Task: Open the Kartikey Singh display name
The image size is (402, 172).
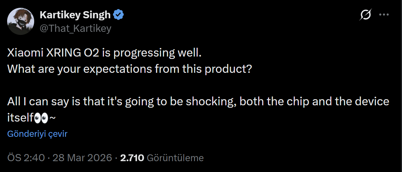Action: point(75,15)
